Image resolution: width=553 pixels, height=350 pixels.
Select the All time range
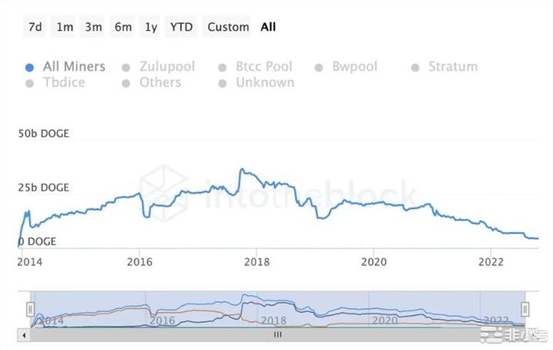coord(268,27)
